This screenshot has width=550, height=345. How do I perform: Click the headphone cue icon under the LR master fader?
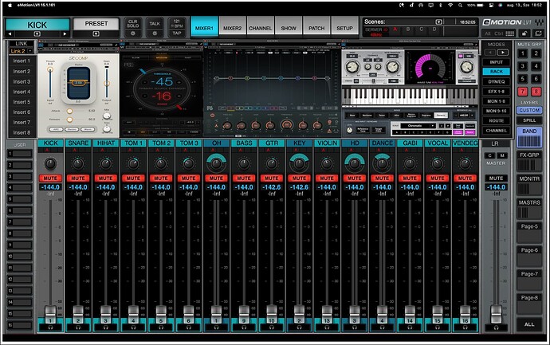click(496, 329)
